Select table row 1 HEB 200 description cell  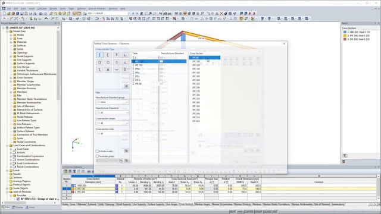click(x=93, y=185)
